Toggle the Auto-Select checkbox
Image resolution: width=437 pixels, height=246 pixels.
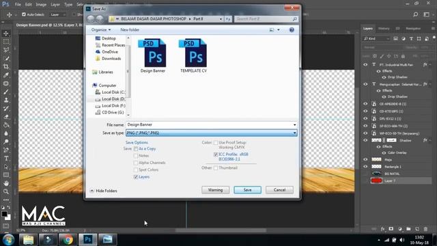point(24,14)
